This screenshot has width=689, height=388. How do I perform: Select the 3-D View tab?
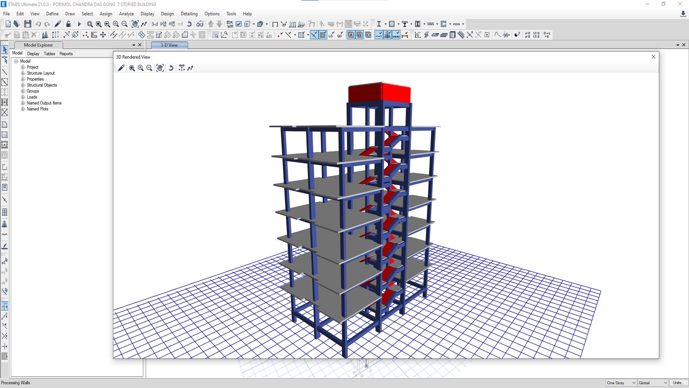[169, 45]
